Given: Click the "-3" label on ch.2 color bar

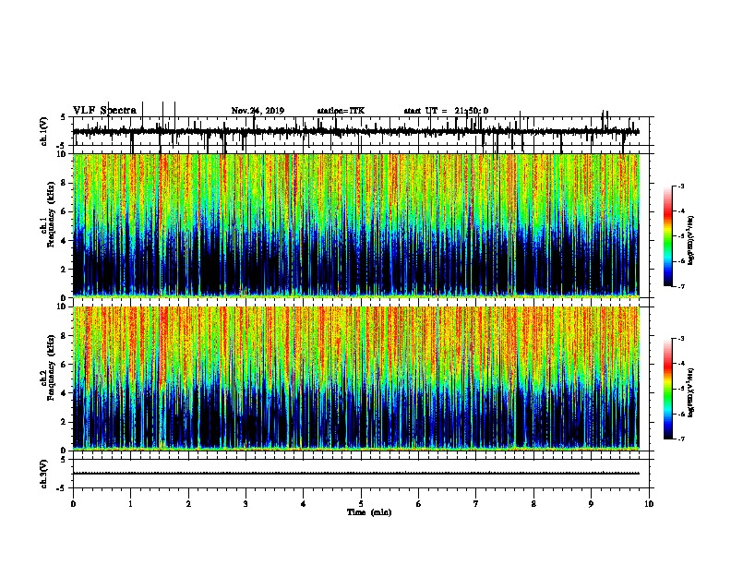Looking at the screenshot, I should coord(680,339).
